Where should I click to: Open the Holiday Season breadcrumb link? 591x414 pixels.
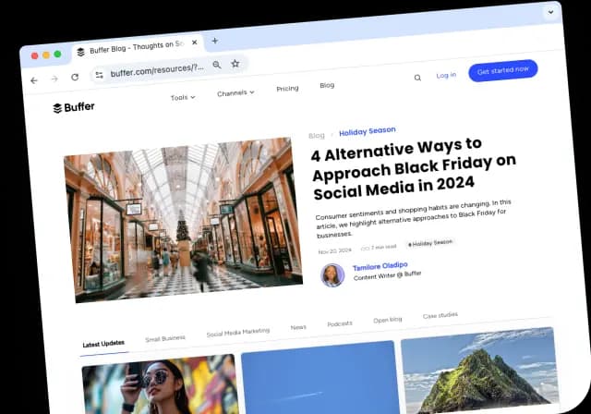[368, 131]
